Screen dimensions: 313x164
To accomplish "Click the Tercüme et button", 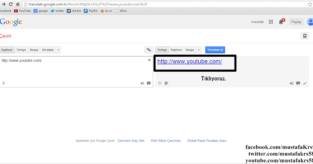I will tap(215, 50).
